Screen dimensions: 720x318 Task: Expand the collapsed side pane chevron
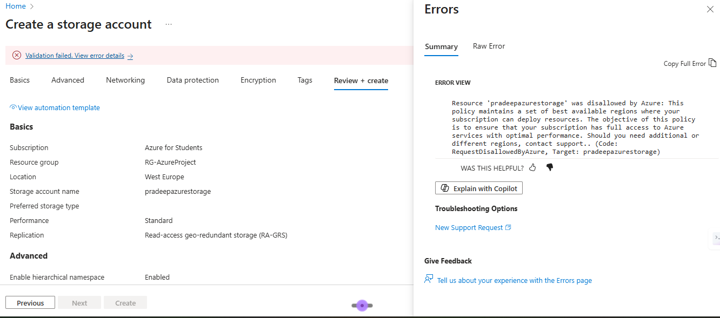pos(716,238)
